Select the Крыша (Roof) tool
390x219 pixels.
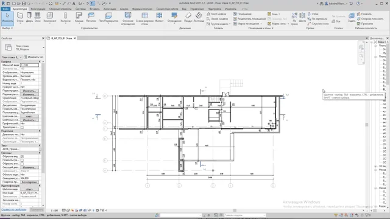pos(79,18)
